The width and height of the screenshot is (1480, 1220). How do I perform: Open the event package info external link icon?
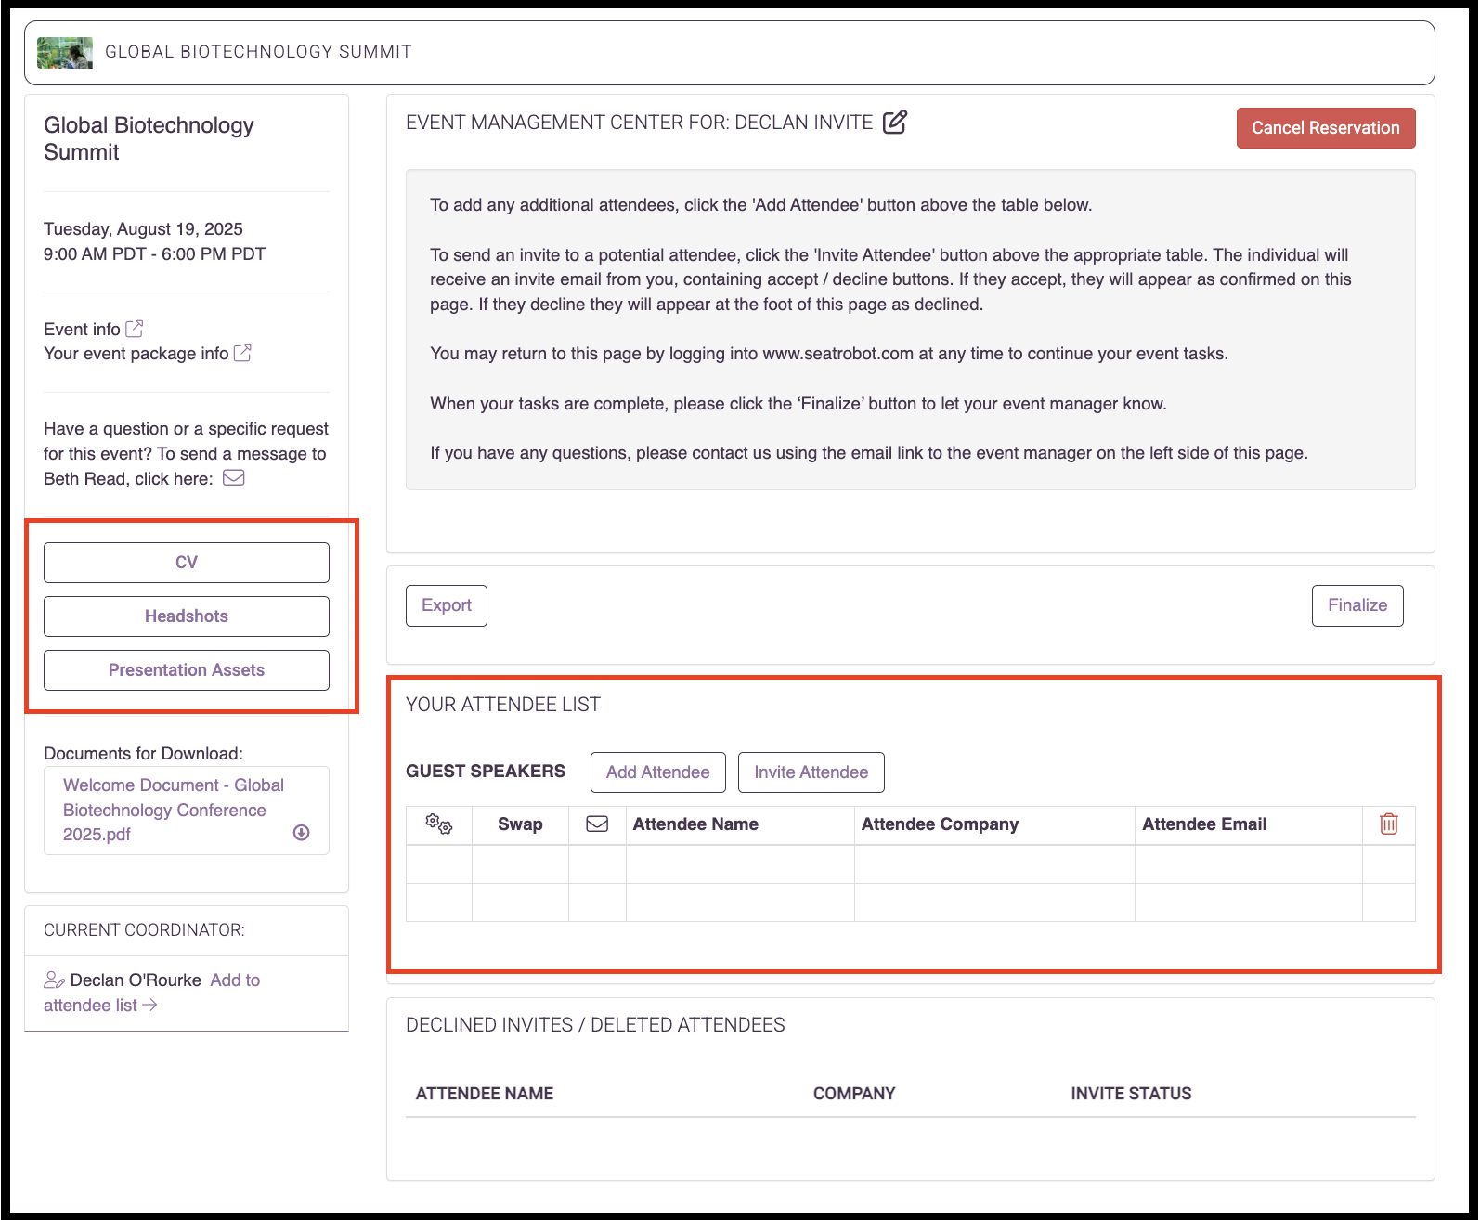[242, 353]
